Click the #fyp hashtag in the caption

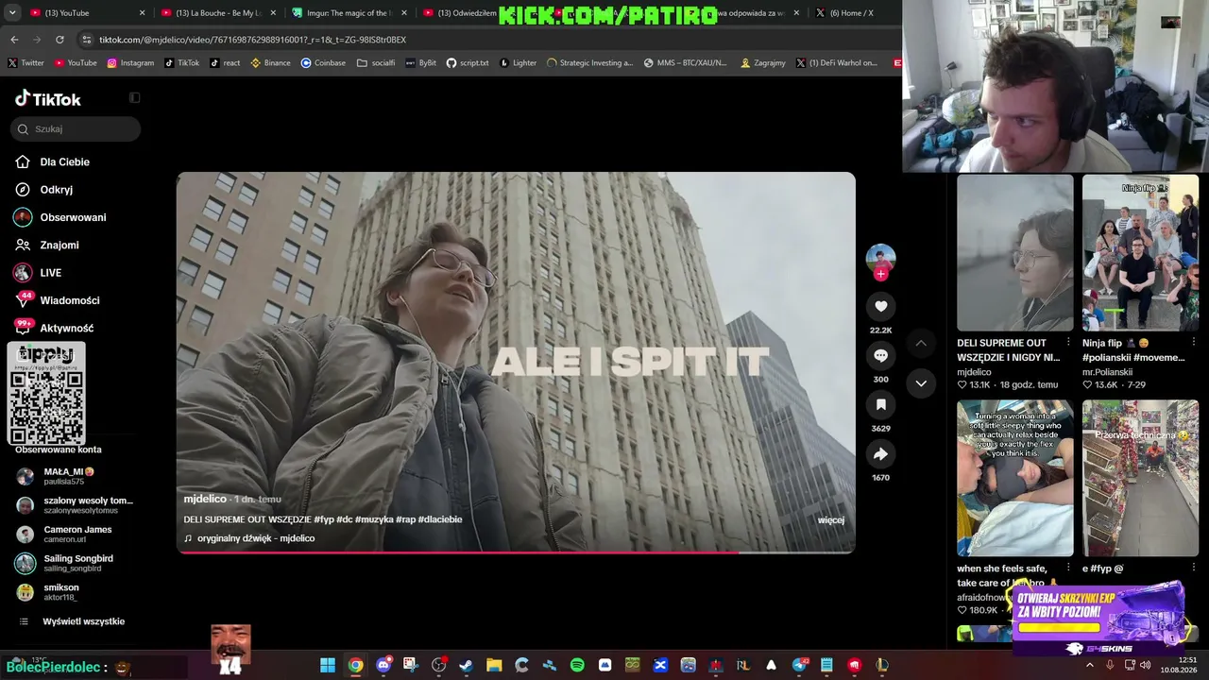[324, 519]
